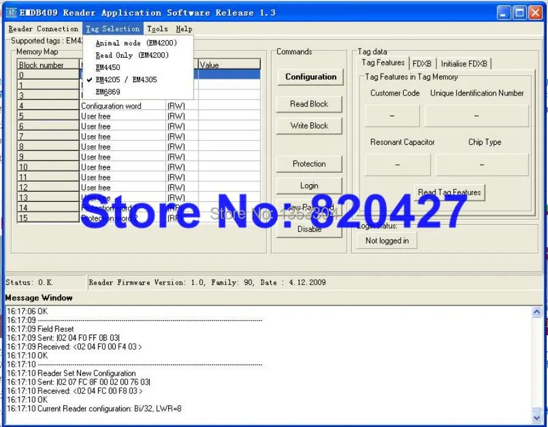Select EM6869 tag type
Image resolution: width=548 pixels, height=427 pixels.
coord(108,92)
